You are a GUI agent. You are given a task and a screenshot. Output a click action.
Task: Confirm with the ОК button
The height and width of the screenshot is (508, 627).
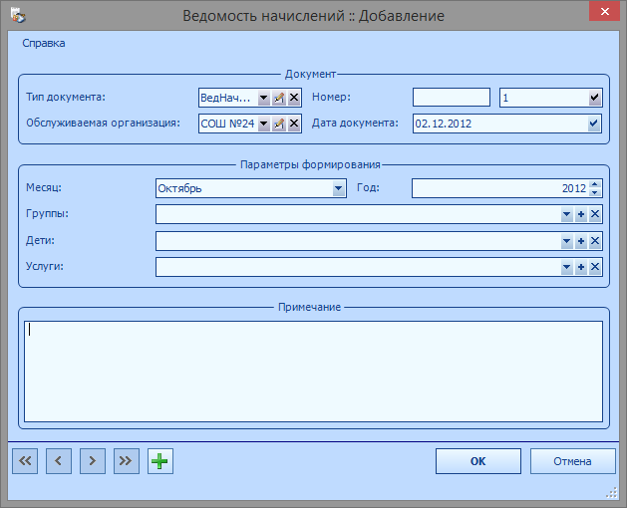(x=478, y=461)
